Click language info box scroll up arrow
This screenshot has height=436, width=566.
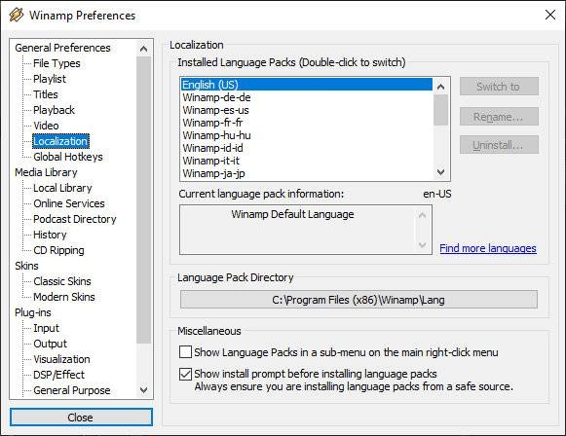[422, 216]
